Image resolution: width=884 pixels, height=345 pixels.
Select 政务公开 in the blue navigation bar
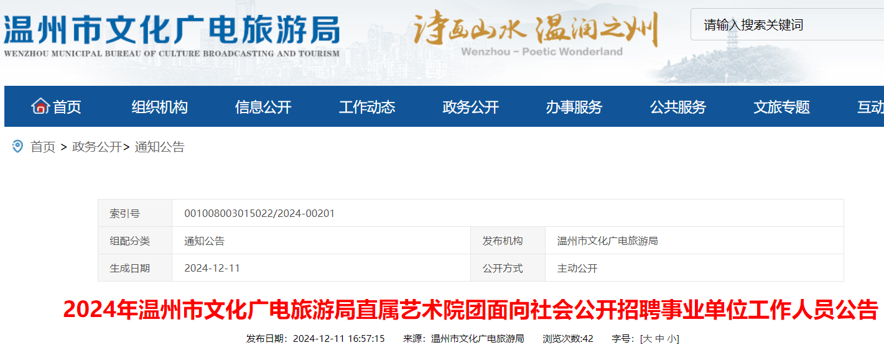coord(470,107)
